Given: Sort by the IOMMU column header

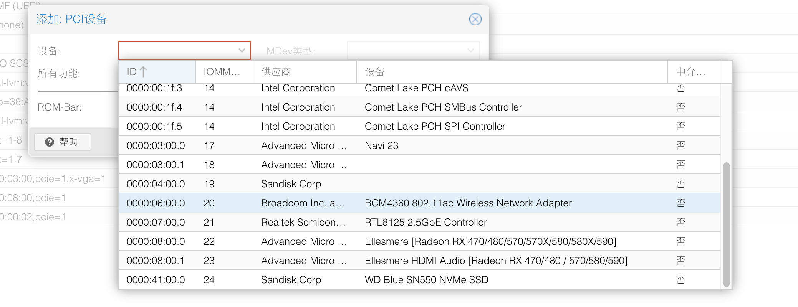Looking at the screenshot, I should (x=224, y=72).
